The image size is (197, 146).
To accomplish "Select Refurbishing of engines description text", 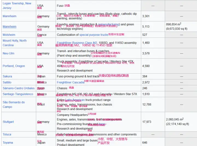I will [97, 134].
